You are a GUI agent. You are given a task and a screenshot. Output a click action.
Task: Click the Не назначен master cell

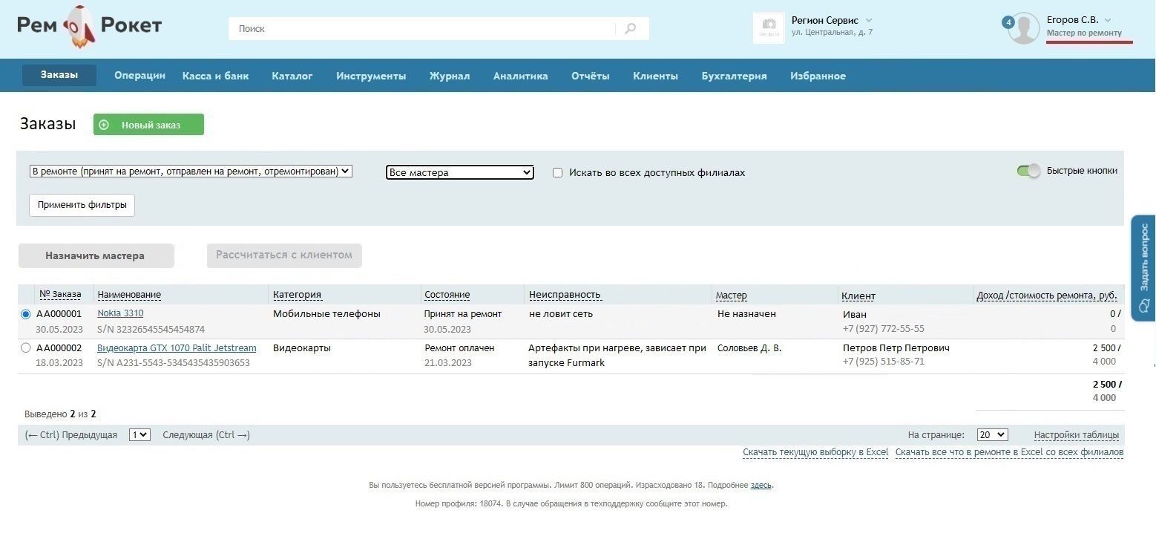[x=746, y=314]
